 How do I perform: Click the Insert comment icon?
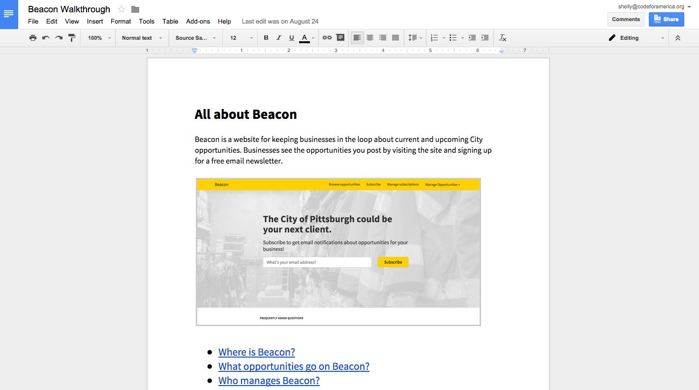[340, 38]
